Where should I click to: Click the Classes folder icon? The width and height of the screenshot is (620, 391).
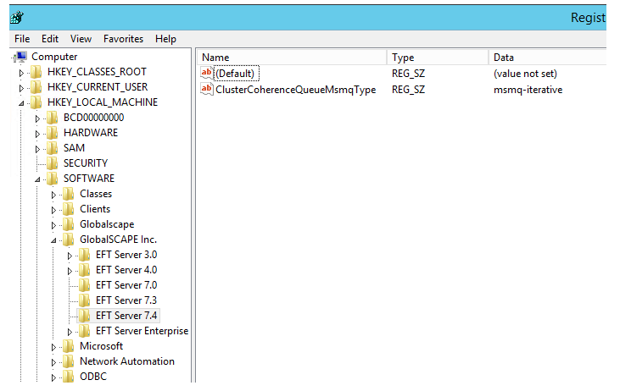69,194
